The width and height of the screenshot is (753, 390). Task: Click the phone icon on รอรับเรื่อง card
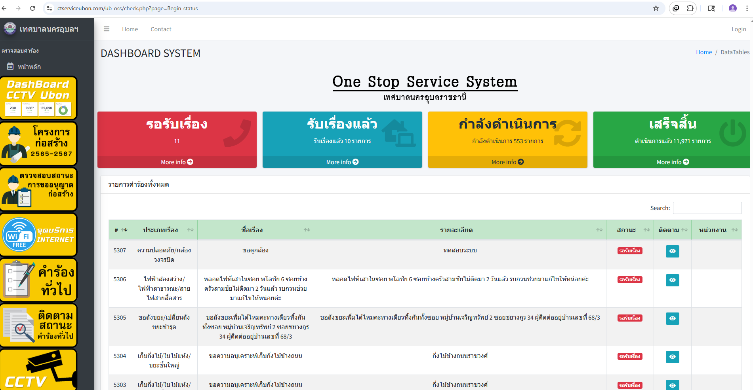coord(237,134)
